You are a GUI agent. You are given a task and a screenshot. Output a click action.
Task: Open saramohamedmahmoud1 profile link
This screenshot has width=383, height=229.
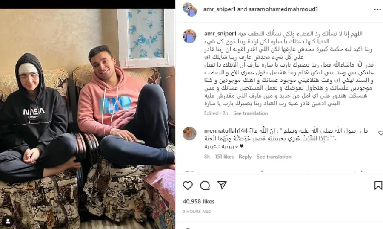click(283, 9)
